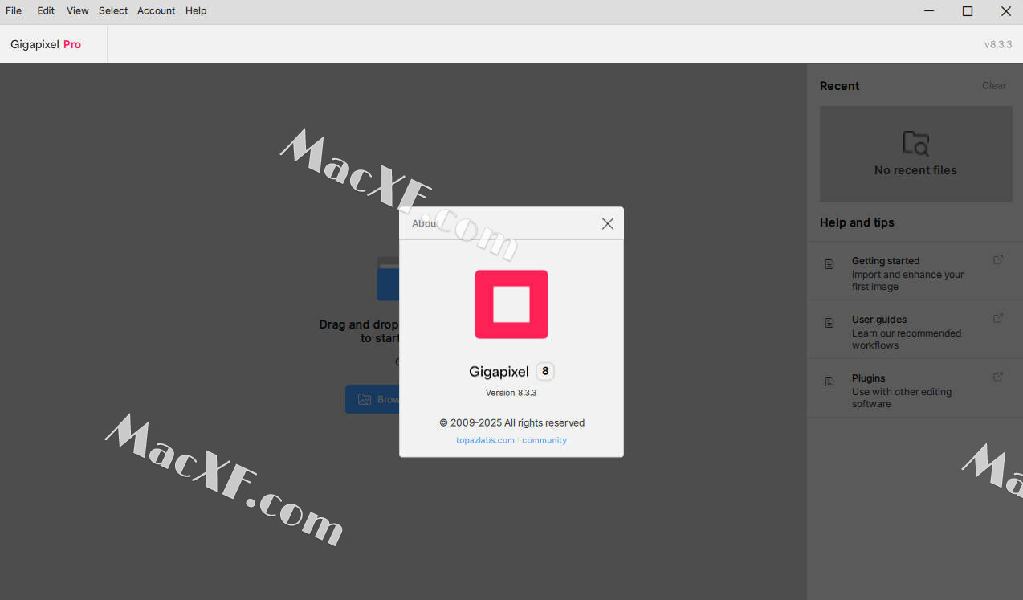
Task: Close the About dialog
Action: click(x=608, y=223)
